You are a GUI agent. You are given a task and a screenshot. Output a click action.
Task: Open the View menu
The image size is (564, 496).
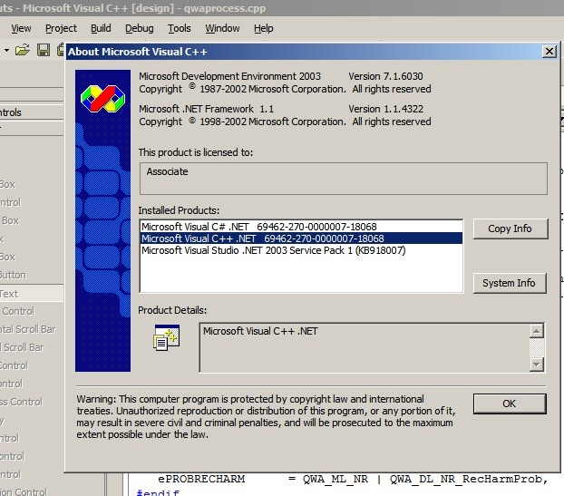tap(21, 28)
